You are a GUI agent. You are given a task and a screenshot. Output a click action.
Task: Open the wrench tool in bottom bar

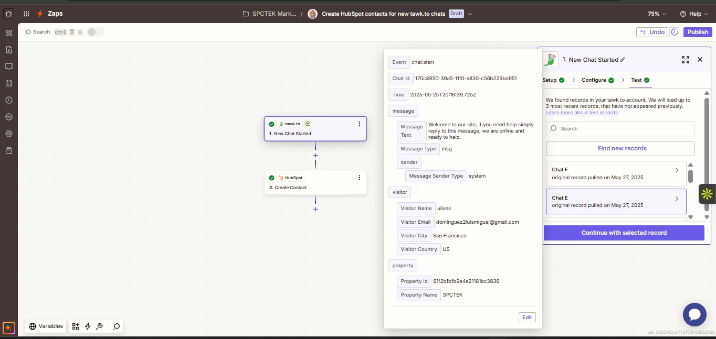click(x=99, y=326)
